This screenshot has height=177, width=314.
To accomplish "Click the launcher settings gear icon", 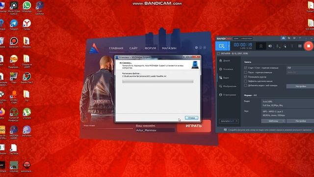I will click(x=196, y=48).
